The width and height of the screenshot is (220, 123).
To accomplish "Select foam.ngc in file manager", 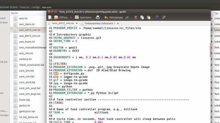I will pos(24,100).
